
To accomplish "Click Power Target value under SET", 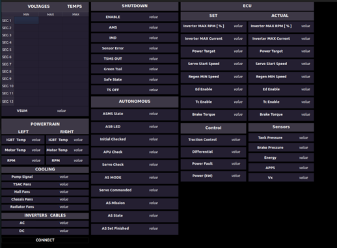I will click(x=238, y=51).
